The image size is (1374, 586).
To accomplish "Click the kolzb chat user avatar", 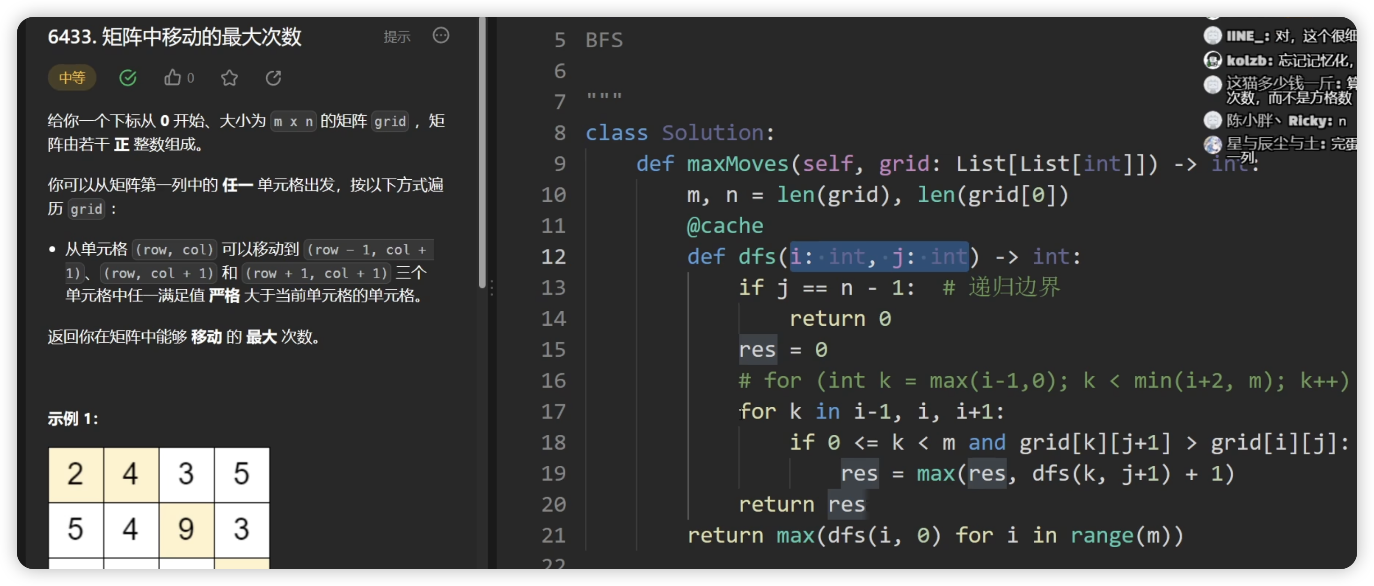I will point(1213,60).
